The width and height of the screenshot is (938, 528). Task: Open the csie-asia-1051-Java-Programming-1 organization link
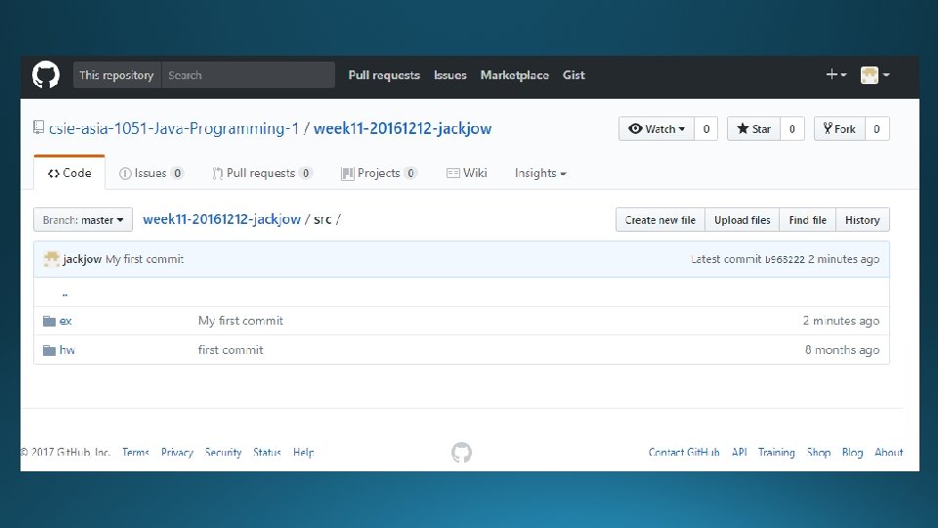click(174, 129)
